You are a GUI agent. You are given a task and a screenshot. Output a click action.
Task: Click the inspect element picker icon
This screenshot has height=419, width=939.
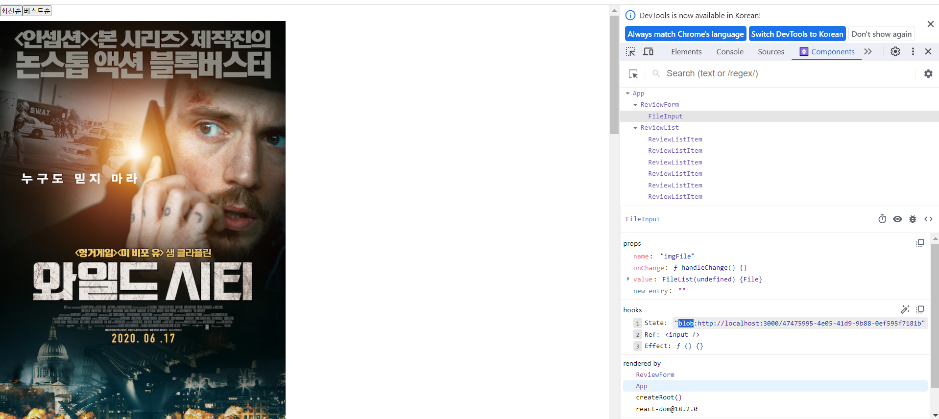(630, 51)
